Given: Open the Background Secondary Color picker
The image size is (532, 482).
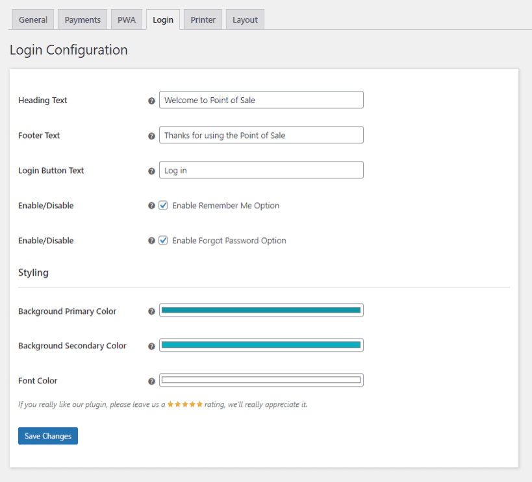Looking at the screenshot, I should (x=261, y=344).
